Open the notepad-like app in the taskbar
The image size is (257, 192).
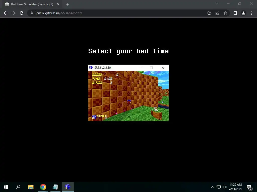[55, 187]
